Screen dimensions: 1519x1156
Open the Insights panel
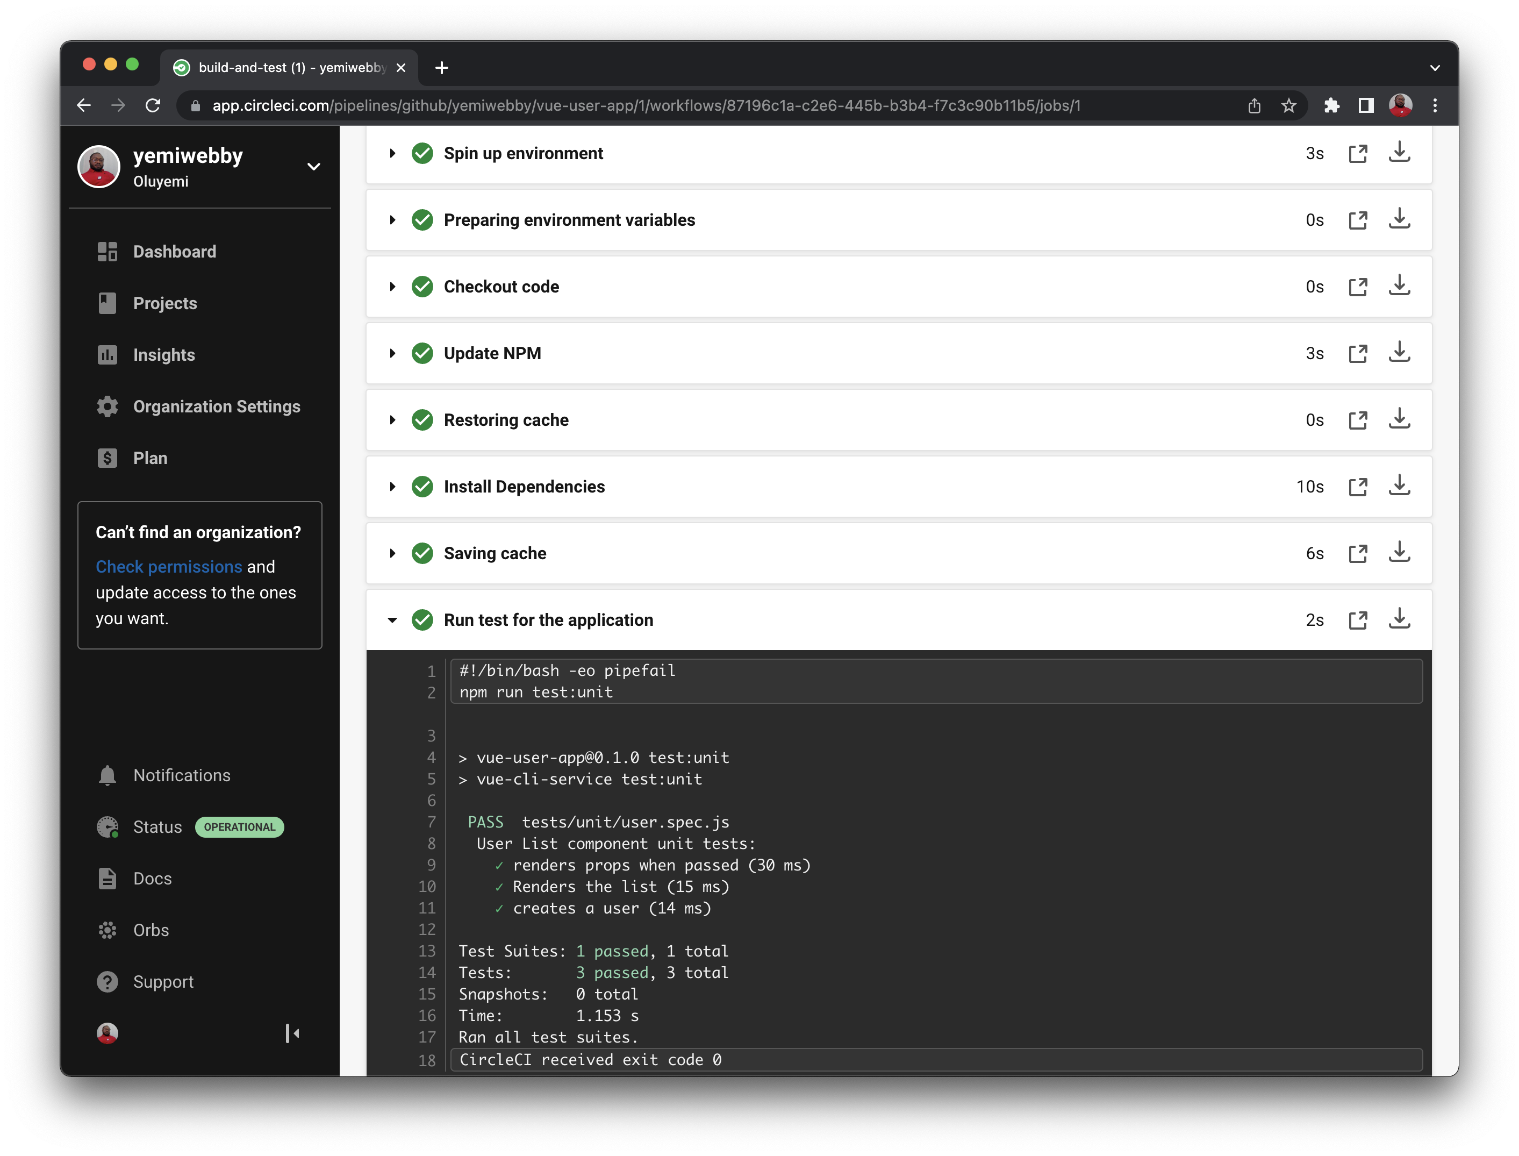pos(164,354)
